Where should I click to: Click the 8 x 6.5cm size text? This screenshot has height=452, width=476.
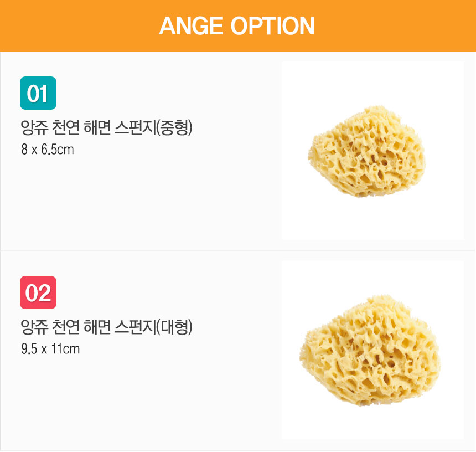click(x=48, y=150)
